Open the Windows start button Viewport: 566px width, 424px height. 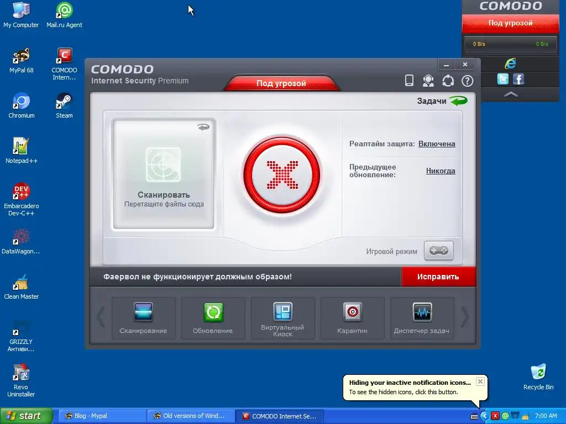tap(26, 416)
